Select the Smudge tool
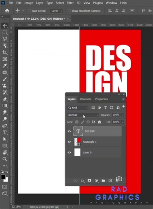153x209 pixels. click(x=5, y=112)
